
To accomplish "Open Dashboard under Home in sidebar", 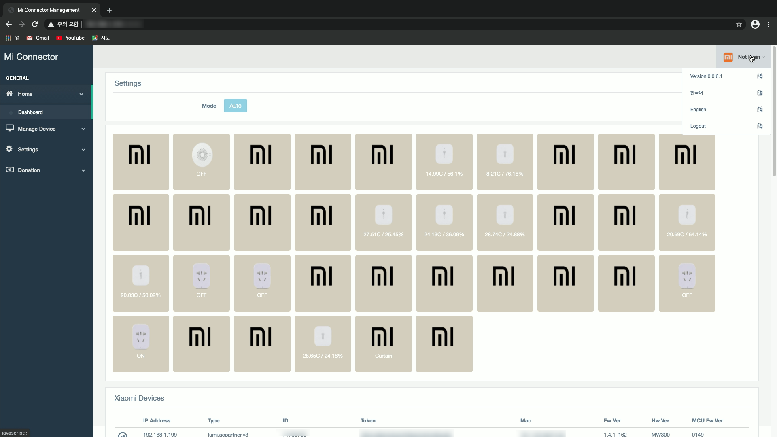I will click(30, 112).
